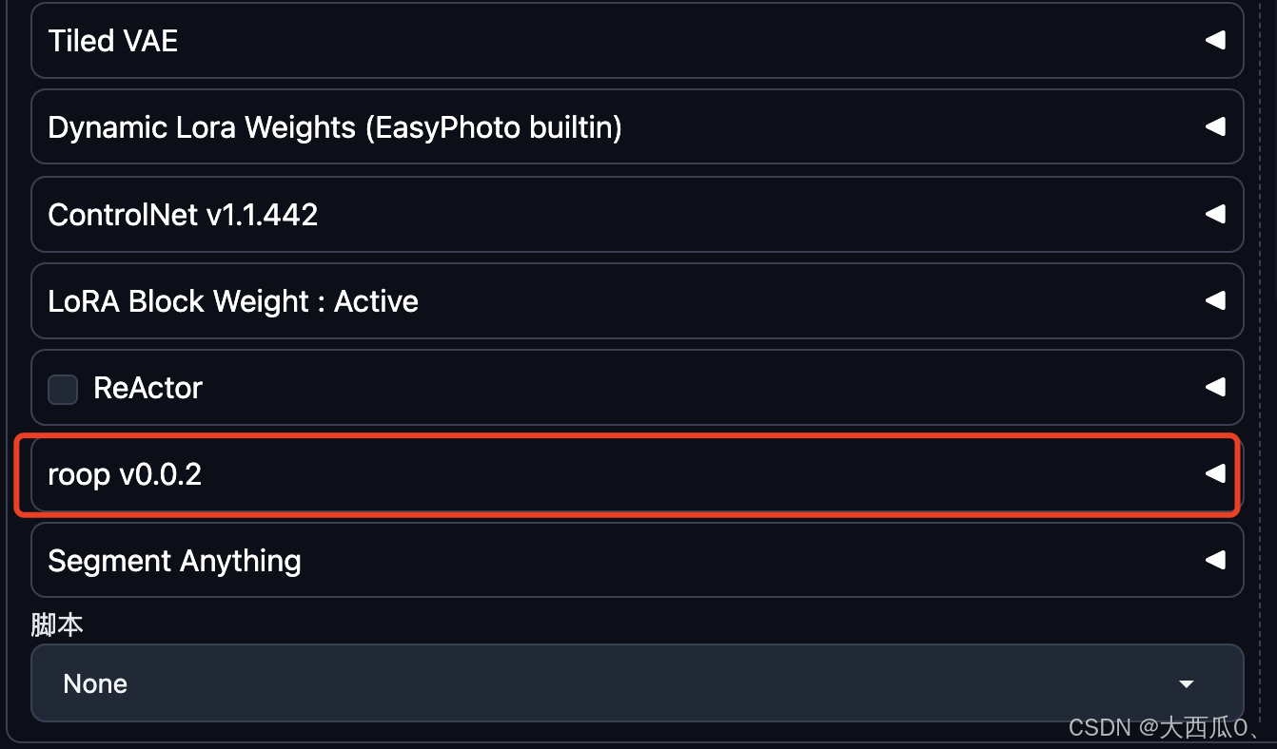1277x749 pixels.
Task: Enable the ReActor checkbox
Action: point(63,389)
